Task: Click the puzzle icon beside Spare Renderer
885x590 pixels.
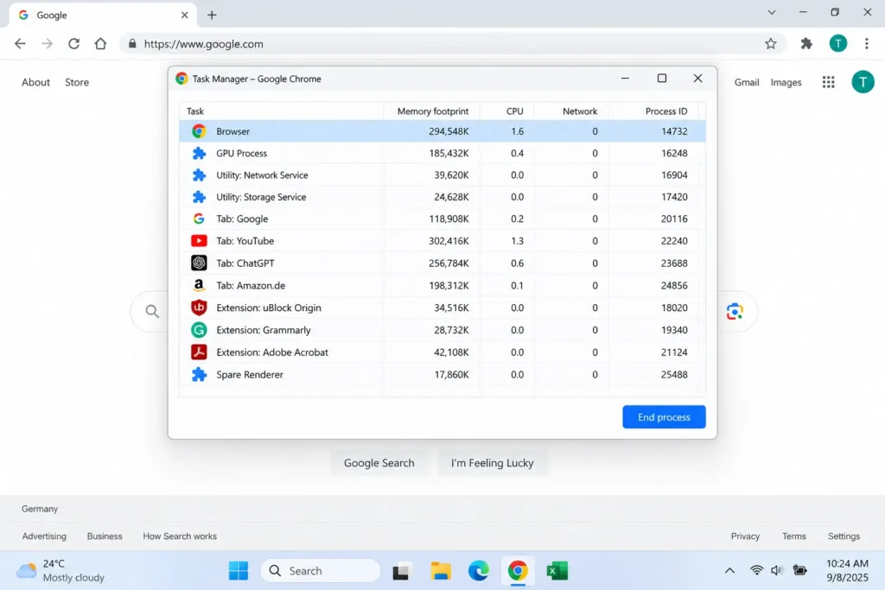Action: pyautogui.click(x=199, y=375)
